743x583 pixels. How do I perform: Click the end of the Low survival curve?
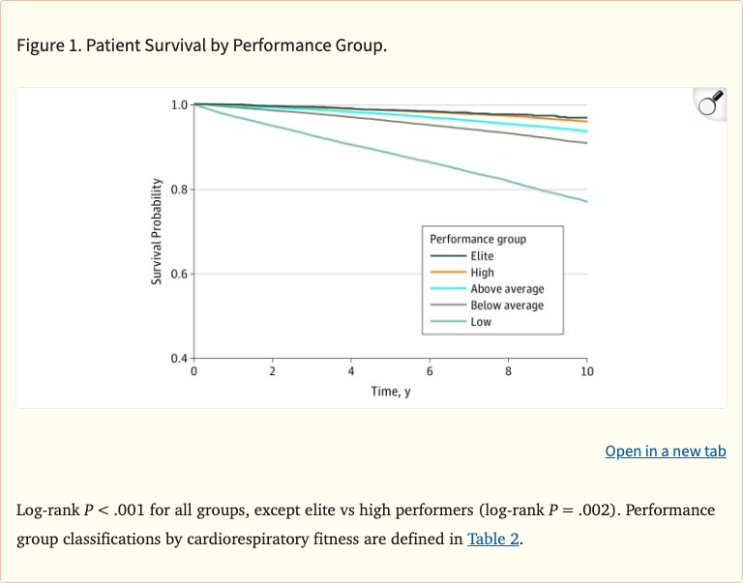(x=585, y=201)
